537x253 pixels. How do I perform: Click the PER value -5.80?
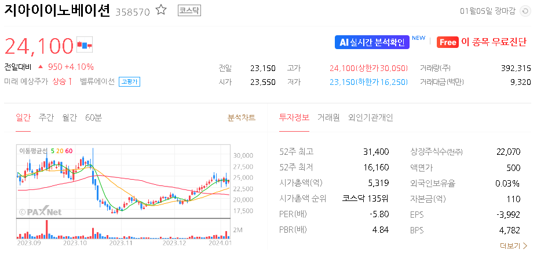click(379, 214)
